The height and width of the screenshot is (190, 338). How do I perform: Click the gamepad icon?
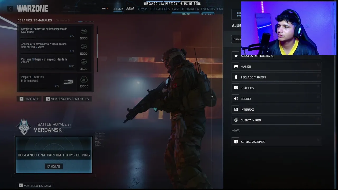236,66
